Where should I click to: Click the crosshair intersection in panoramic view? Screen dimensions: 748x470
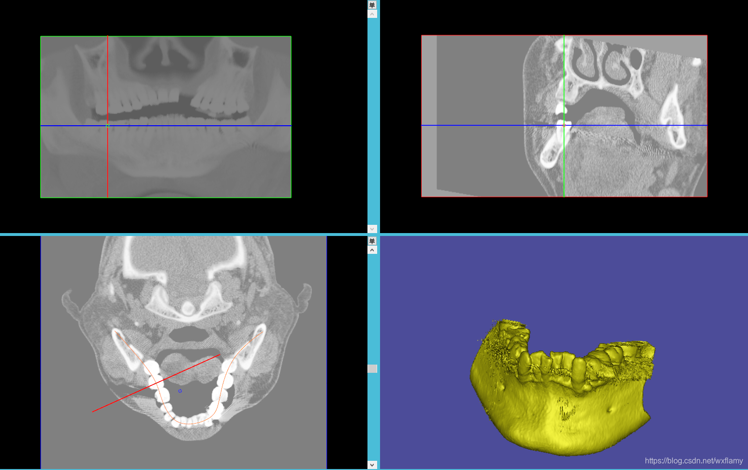[107, 126]
